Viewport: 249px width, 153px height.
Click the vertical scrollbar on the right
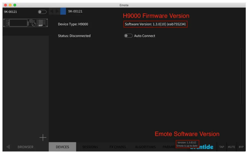[x=242, y=76]
